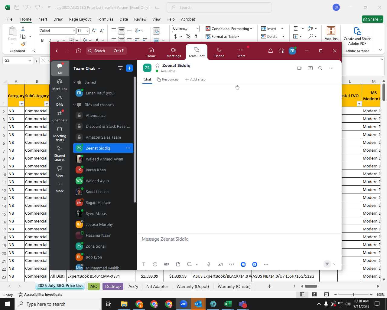Open Shared spaces in the Zoom sidebar

click(60, 153)
